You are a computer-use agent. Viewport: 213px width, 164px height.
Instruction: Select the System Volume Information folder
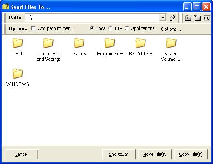171,50
